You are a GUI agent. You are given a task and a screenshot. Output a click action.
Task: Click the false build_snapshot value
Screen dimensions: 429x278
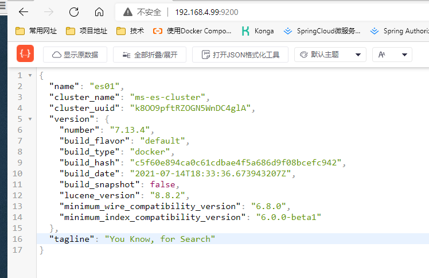[162, 184]
